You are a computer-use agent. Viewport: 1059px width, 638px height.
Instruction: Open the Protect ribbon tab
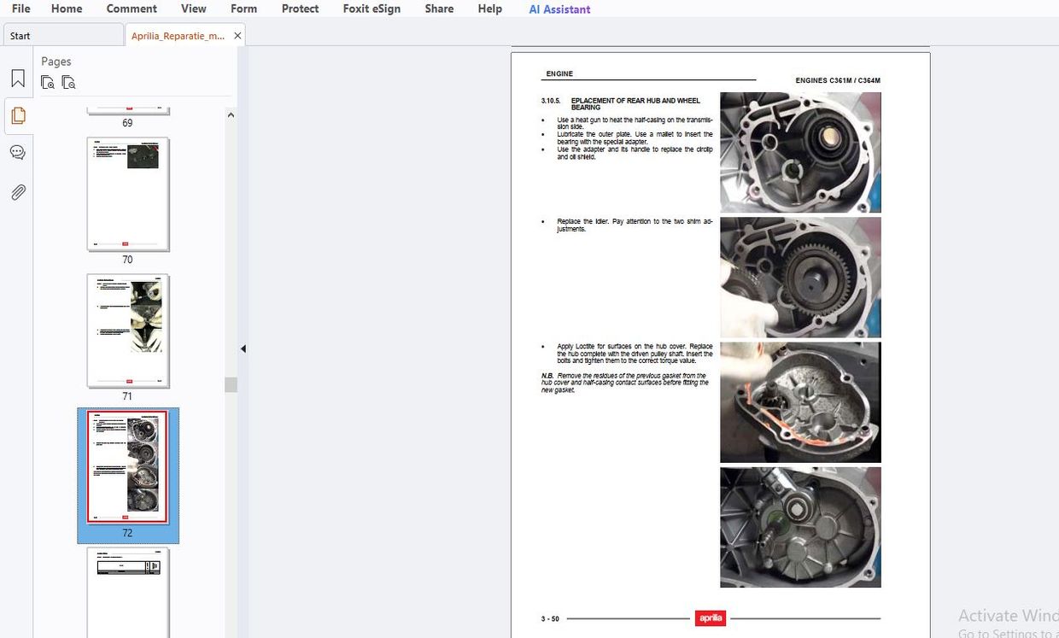(300, 9)
